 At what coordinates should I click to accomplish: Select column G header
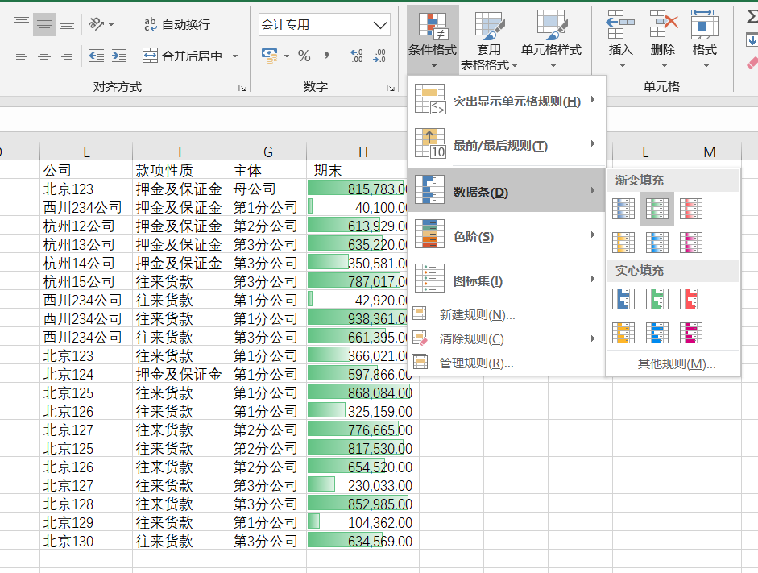[x=267, y=152]
